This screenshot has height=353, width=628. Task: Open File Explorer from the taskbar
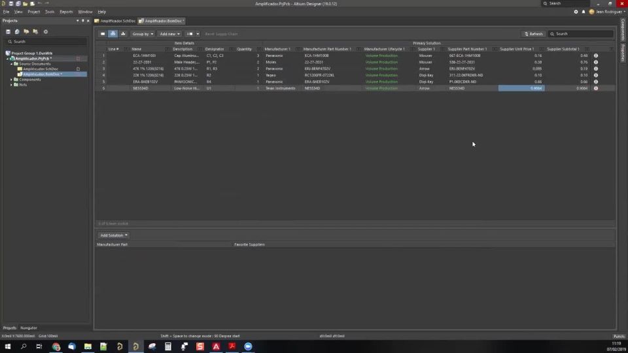[88, 346]
